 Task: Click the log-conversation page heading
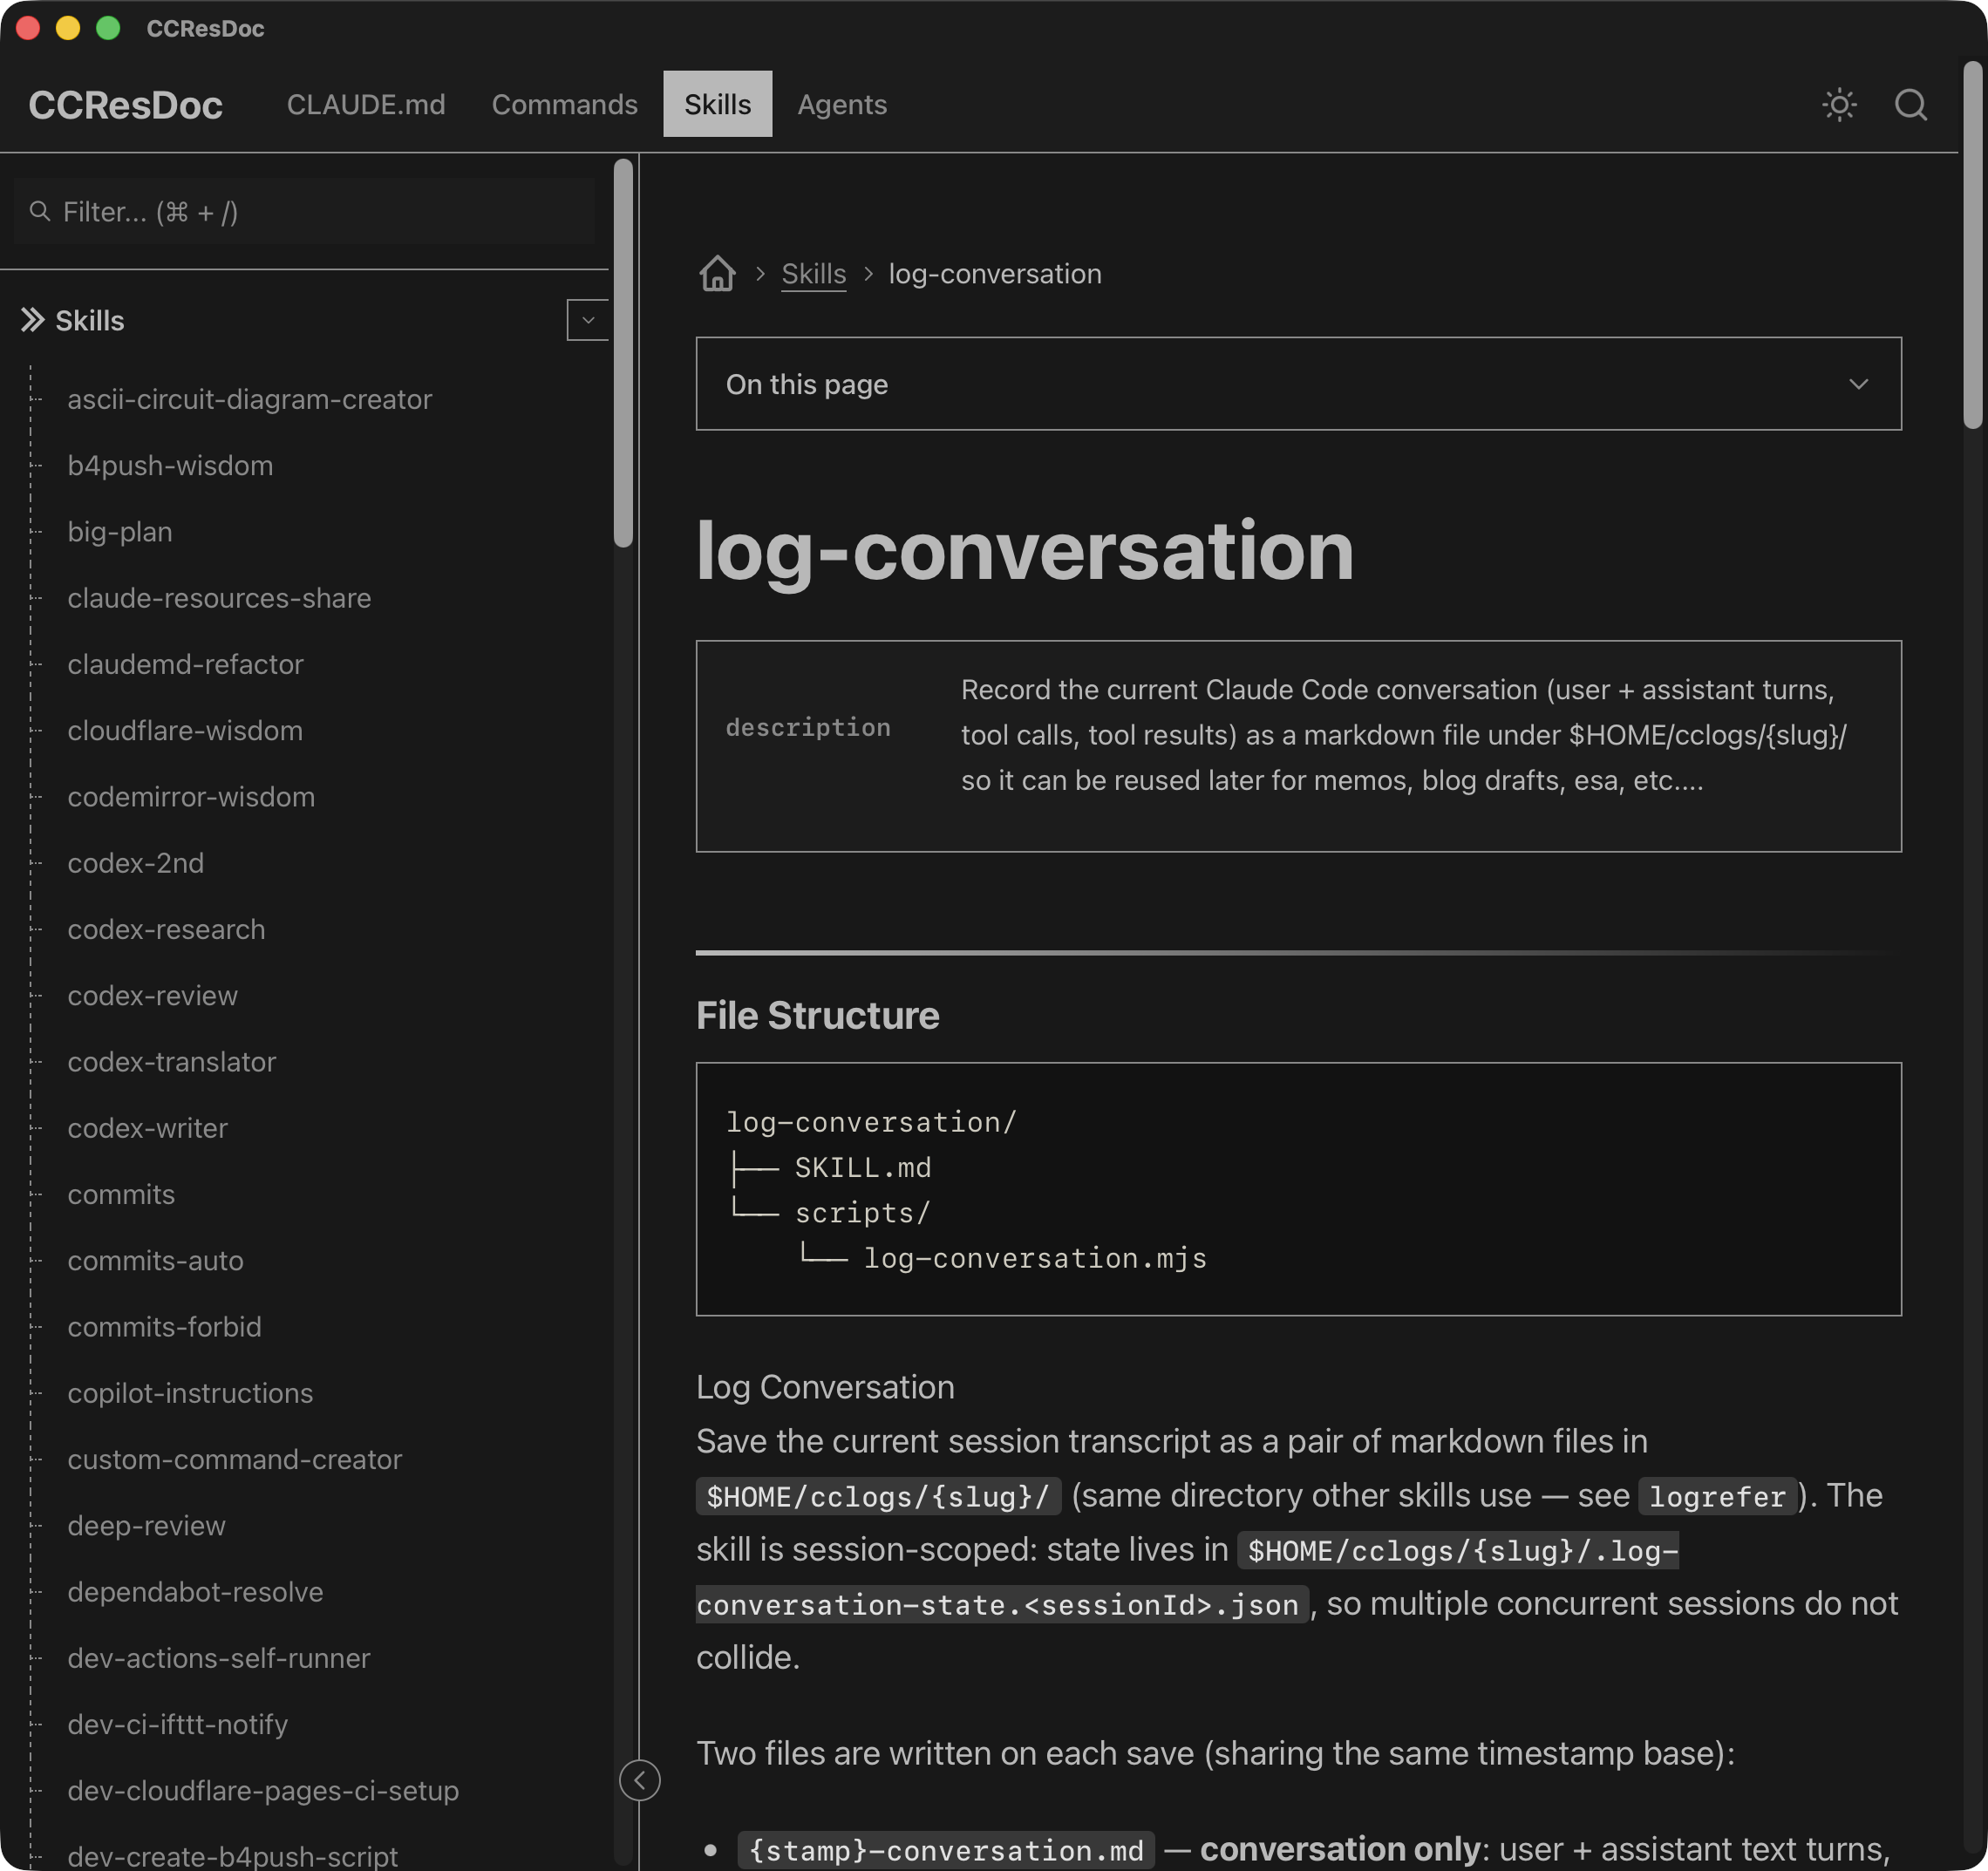[1024, 550]
